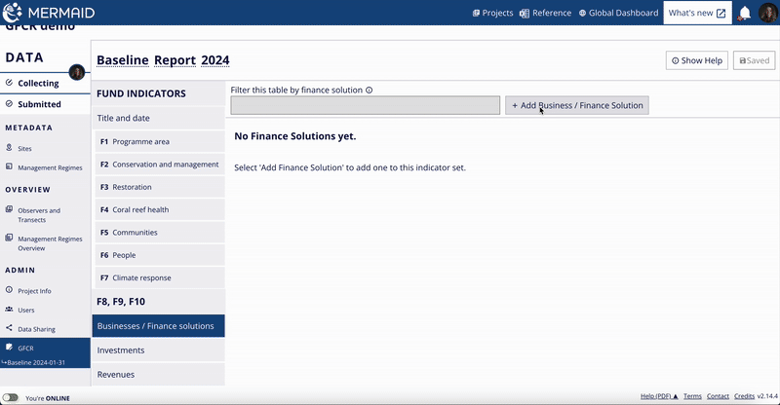
Task: Select F6 People indicator
Action: tap(160, 255)
